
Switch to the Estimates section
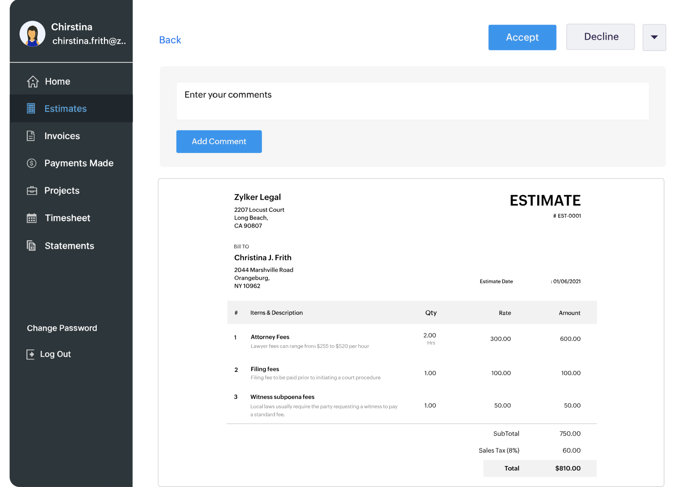click(65, 108)
